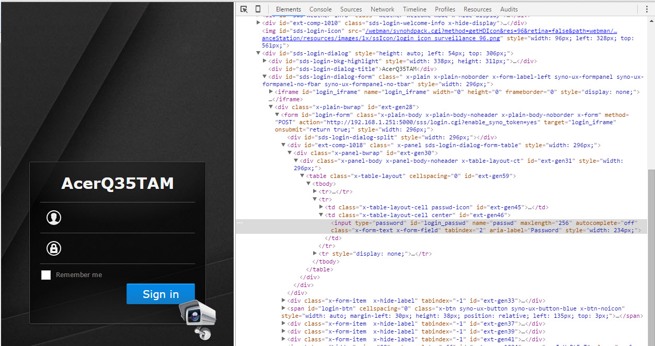Collapse the ext-gen28 x-plain-bwrap div

click(271, 107)
